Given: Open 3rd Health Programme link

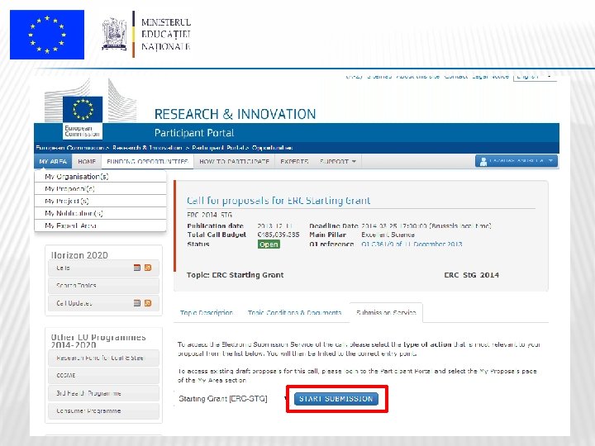Looking at the screenshot, I should [103, 393].
